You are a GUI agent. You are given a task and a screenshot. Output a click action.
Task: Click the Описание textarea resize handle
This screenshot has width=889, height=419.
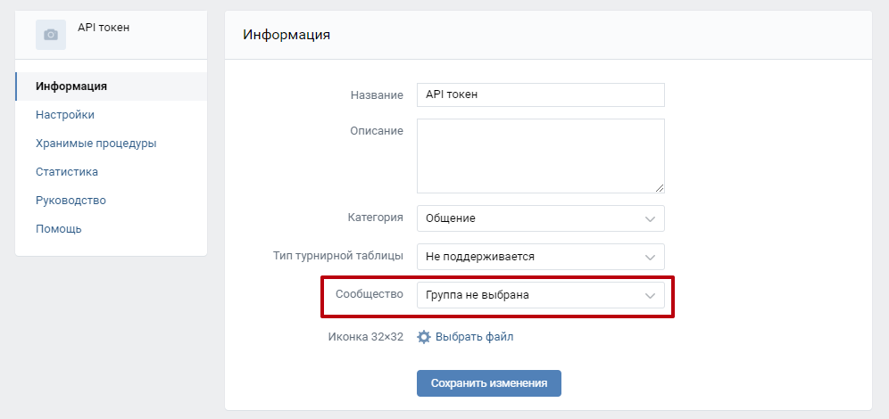[660, 188]
